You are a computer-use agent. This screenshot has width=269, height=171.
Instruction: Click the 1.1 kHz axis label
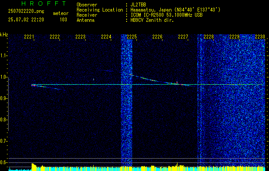(x=3, y=56)
